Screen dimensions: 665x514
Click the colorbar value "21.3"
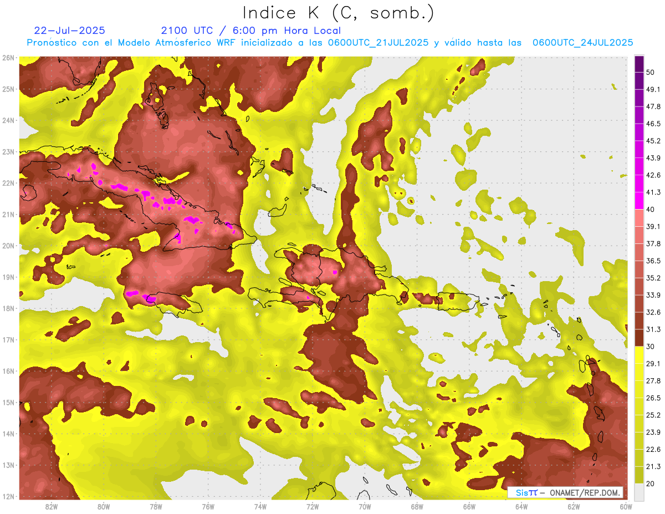653,466
